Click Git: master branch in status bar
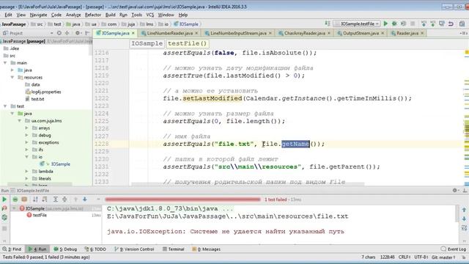This screenshot has width=469, height=264. pyautogui.click(x=443, y=257)
